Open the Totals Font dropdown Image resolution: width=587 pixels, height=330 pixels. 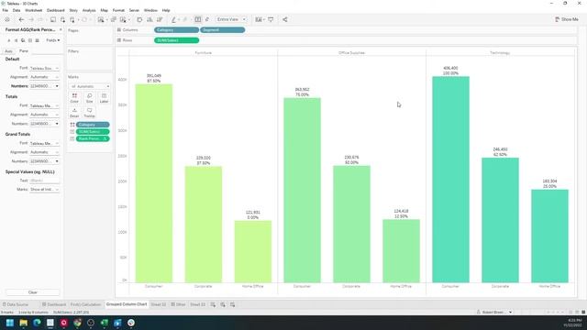point(44,106)
